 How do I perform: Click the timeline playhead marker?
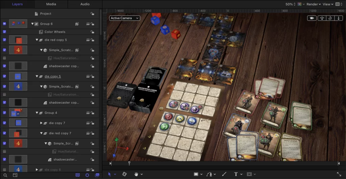pyautogui.click(x=129, y=163)
